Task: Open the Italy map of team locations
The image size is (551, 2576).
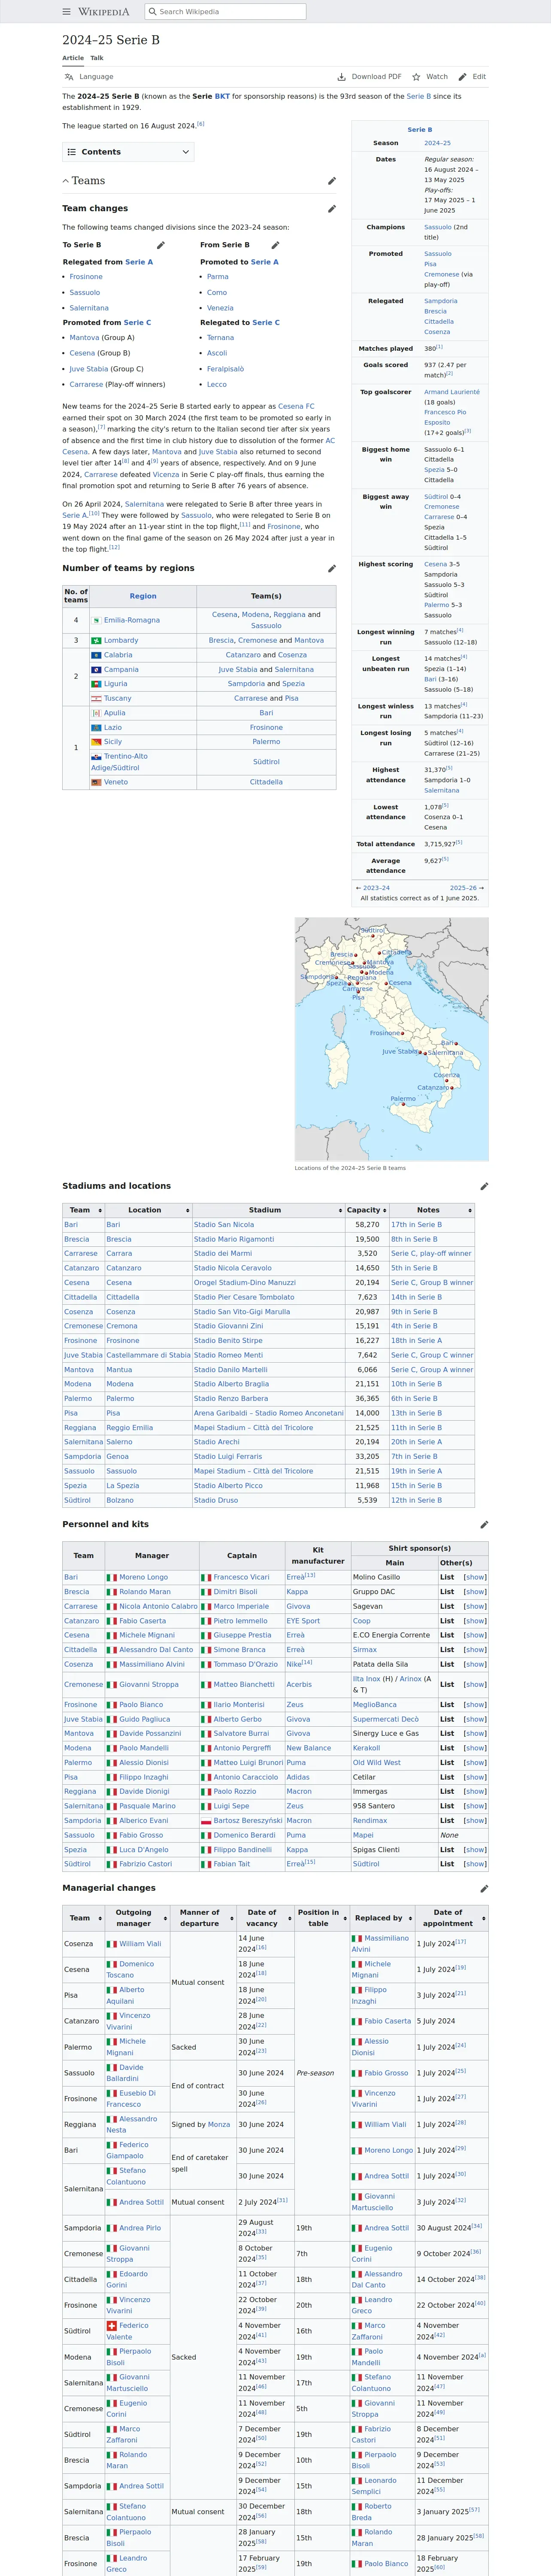Action: click(391, 1039)
